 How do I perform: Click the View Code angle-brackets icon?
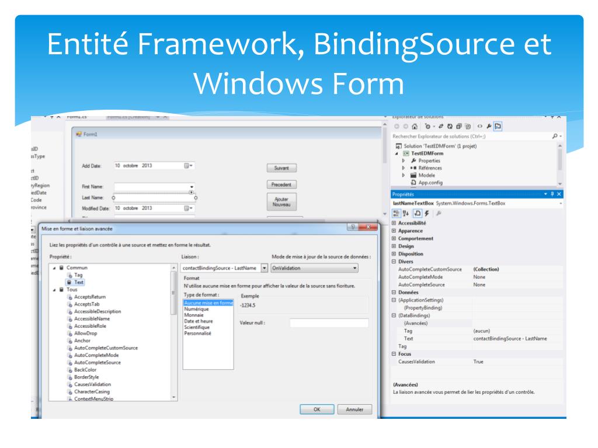pos(480,127)
